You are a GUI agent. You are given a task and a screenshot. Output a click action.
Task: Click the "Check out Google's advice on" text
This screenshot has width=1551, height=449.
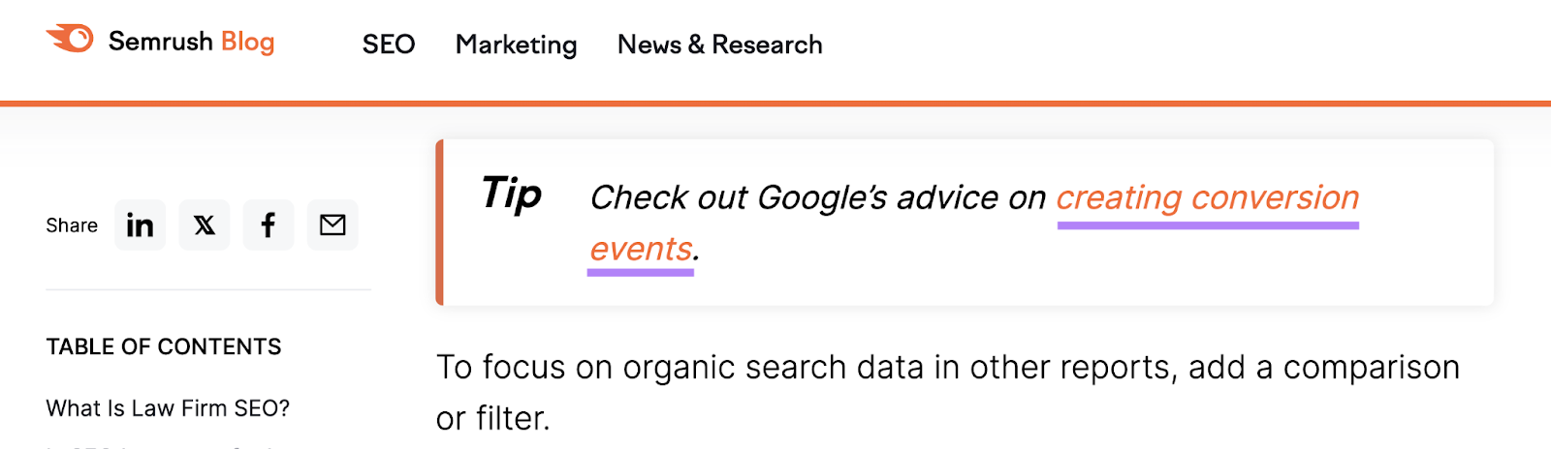point(817,197)
